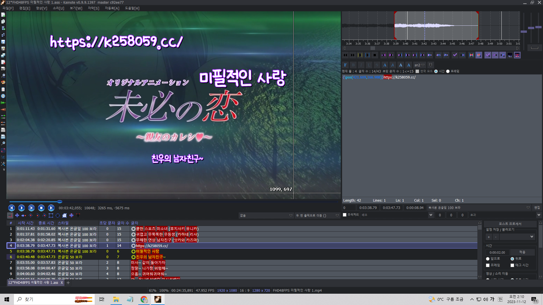Check the 주석처리 comment checkbox
The height and width of the screenshot is (305, 543).
tap(345, 215)
